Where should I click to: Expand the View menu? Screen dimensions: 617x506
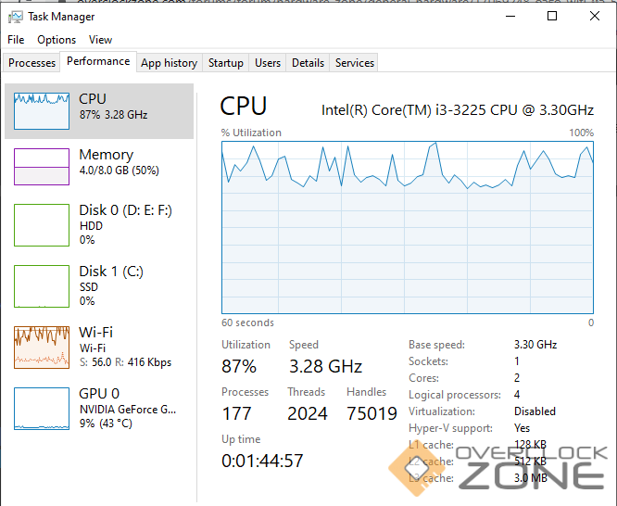pos(100,40)
